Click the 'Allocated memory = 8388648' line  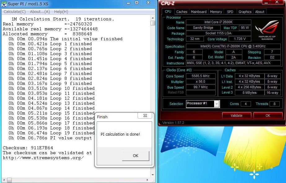point(47,34)
